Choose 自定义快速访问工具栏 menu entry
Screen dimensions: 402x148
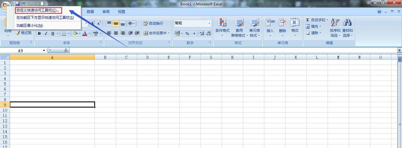[38, 10]
